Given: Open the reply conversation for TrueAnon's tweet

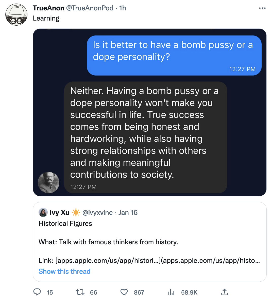Looking at the screenshot, I should (37, 292).
